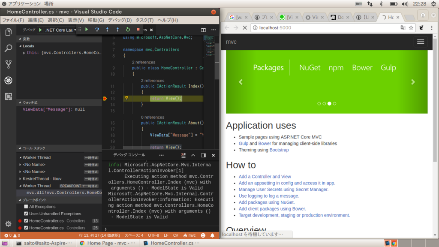This screenshot has width=439, height=247.
Task: Expand KestrelThread - libuv thread
Action: (21, 179)
